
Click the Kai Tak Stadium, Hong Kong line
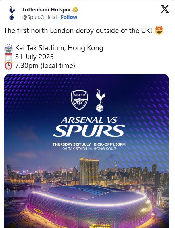59,48
